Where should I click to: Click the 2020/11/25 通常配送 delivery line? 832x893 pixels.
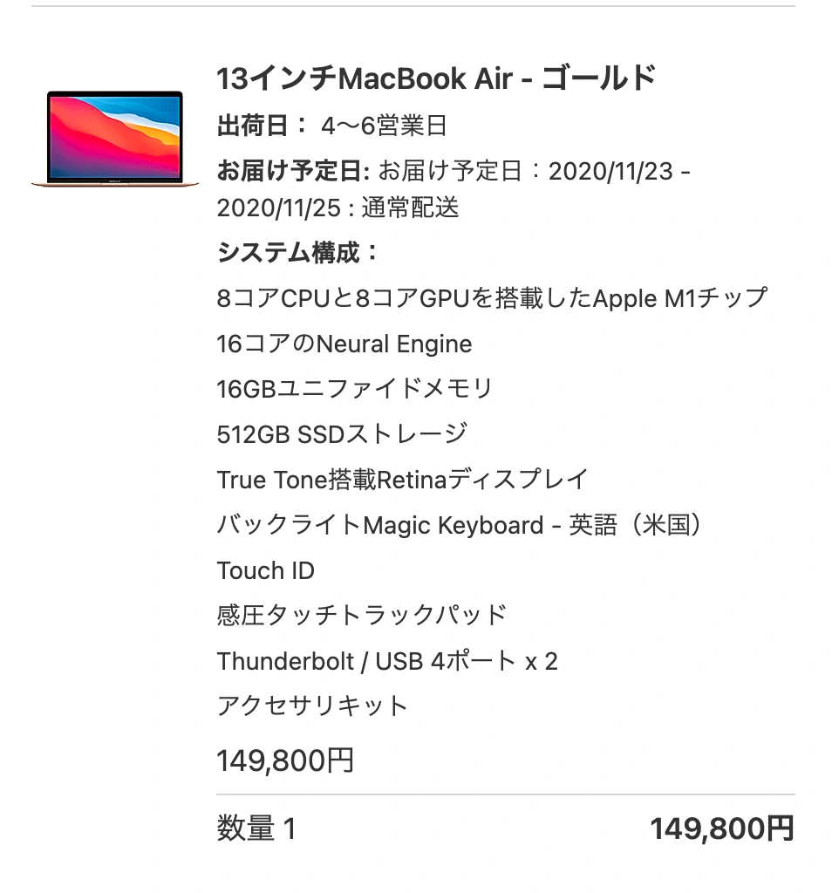tap(338, 208)
